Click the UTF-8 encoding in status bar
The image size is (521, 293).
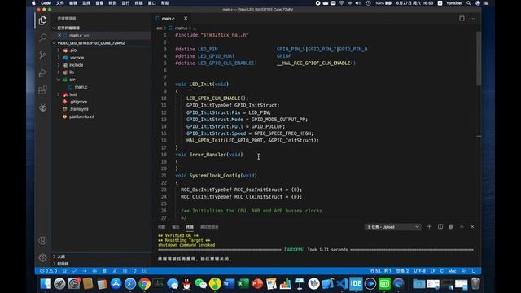click(420, 271)
